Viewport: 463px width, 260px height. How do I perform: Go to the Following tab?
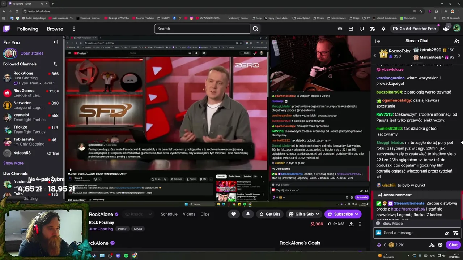(x=27, y=29)
